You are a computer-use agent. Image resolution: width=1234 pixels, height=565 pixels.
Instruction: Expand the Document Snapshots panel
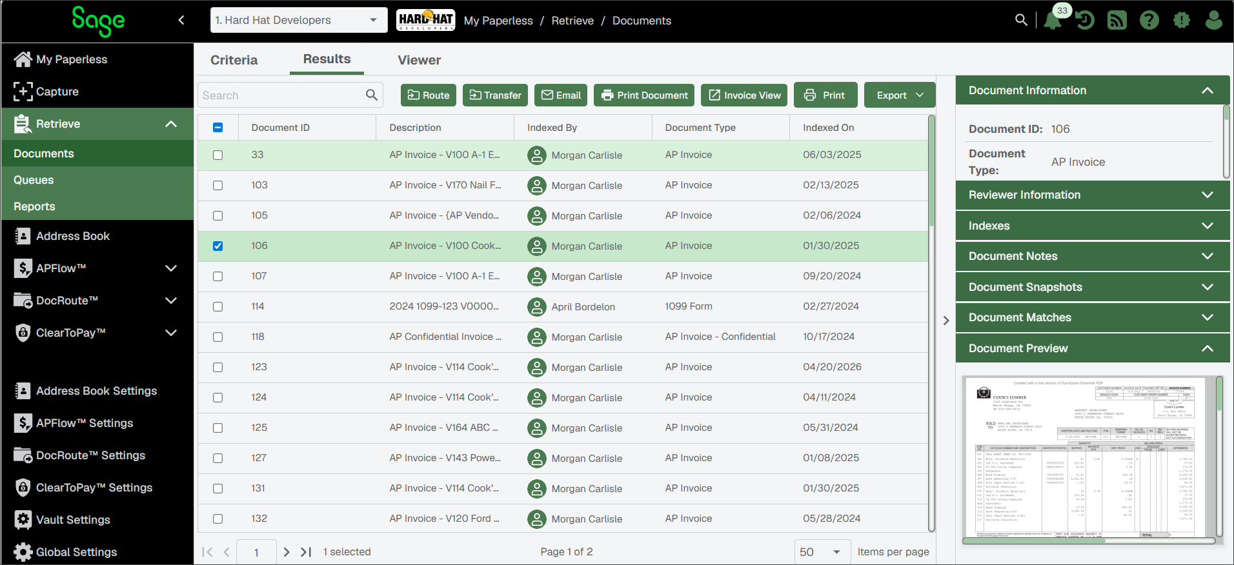[x=1093, y=287]
